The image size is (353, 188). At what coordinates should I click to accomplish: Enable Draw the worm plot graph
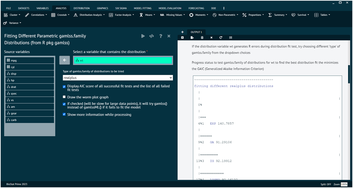click(x=64, y=97)
